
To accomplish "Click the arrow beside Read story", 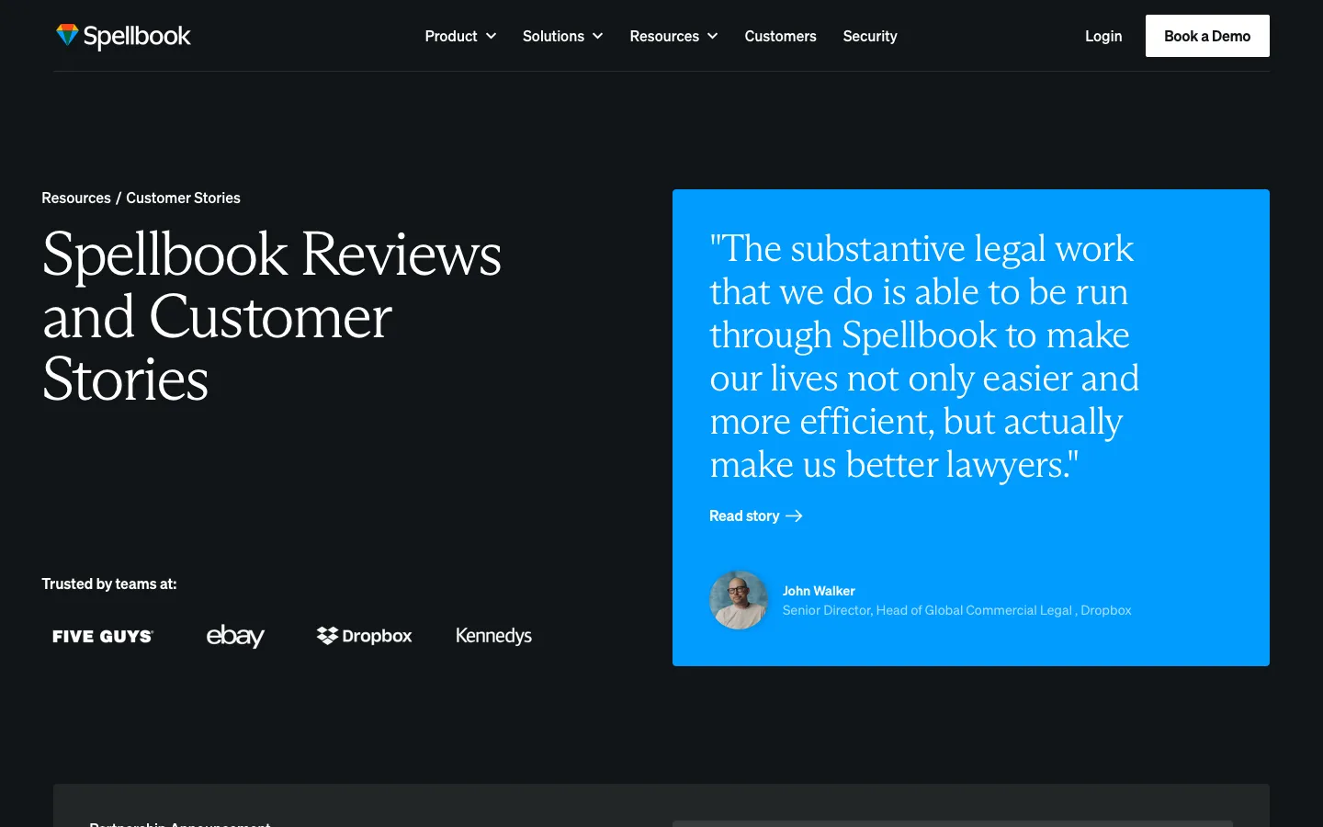I will pyautogui.click(x=795, y=515).
